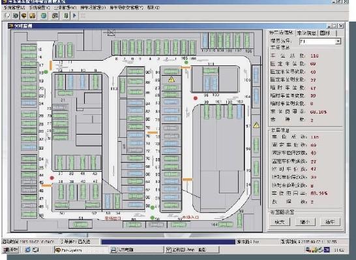Click the red dot at lower left lane
The height and width of the screenshot is (260, 356).
(x=52, y=178)
